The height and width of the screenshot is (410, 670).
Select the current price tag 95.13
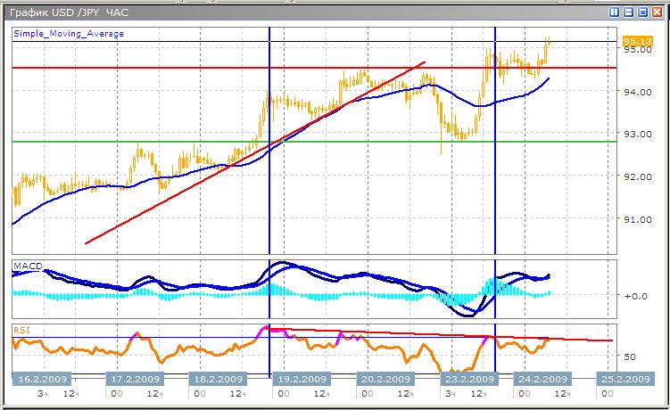(637, 41)
